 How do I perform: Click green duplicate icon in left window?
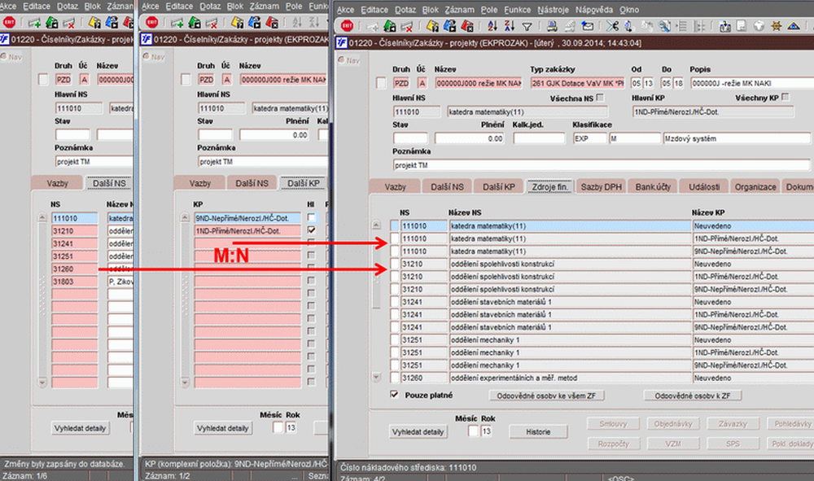pyautogui.click(x=52, y=22)
